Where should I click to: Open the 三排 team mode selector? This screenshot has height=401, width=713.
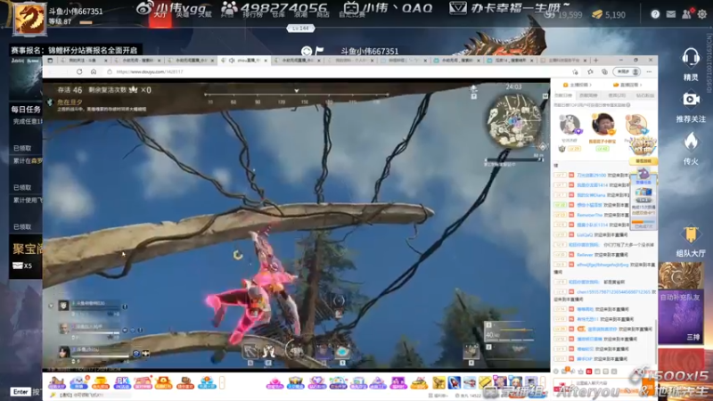click(x=693, y=338)
